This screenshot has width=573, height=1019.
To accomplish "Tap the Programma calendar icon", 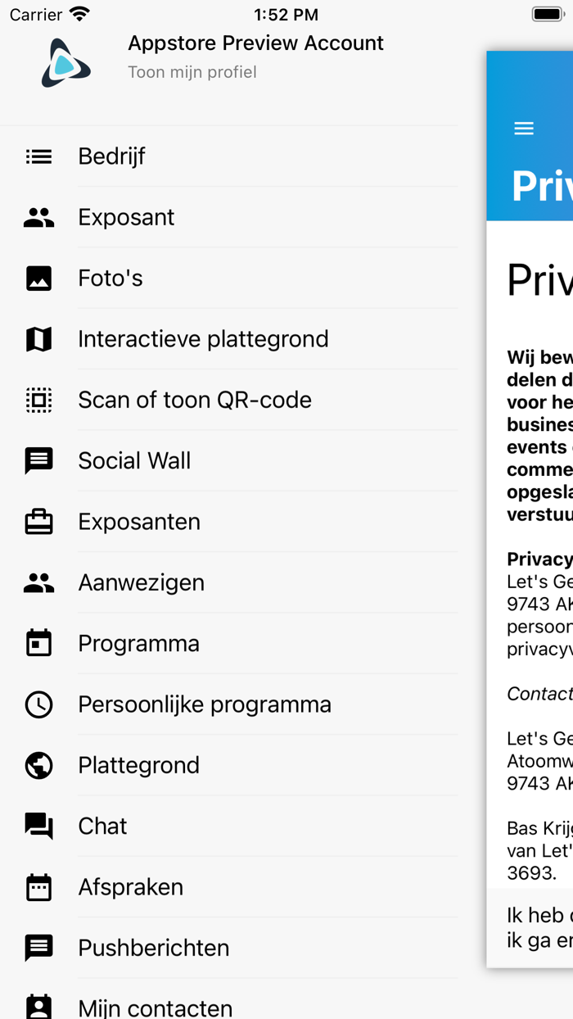I will tap(38, 644).
